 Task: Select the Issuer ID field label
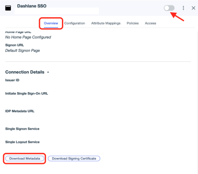click(x=12, y=80)
